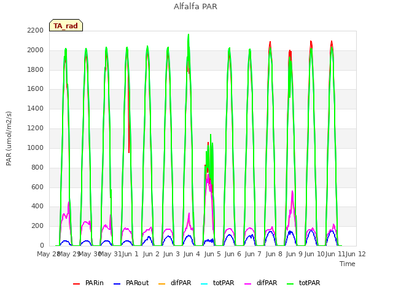Image resolution: width=393 pixels, height=295 pixels.
Task: Click the Jun 1 x-axis tick label
Action: click(x=130, y=254)
